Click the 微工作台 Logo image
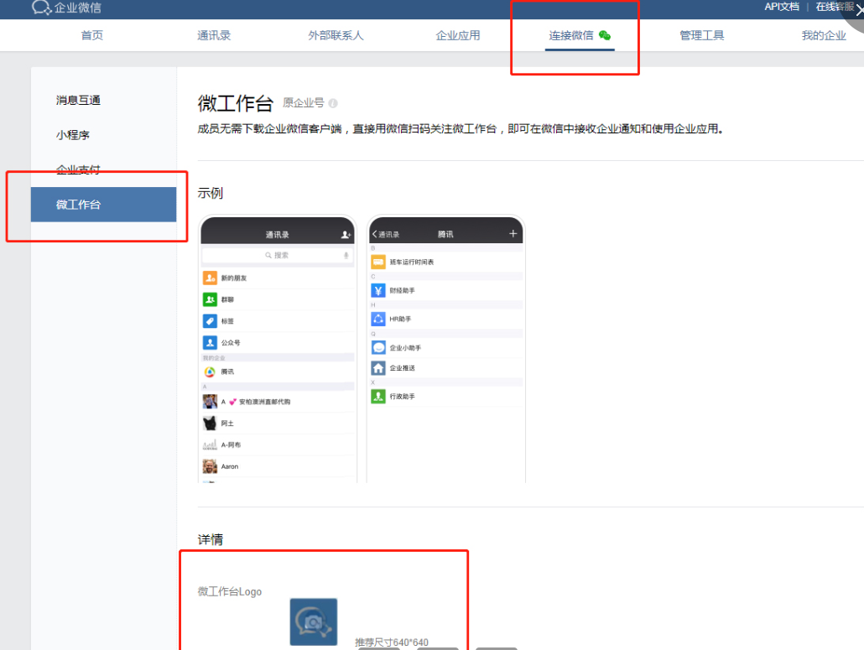 click(314, 621)
